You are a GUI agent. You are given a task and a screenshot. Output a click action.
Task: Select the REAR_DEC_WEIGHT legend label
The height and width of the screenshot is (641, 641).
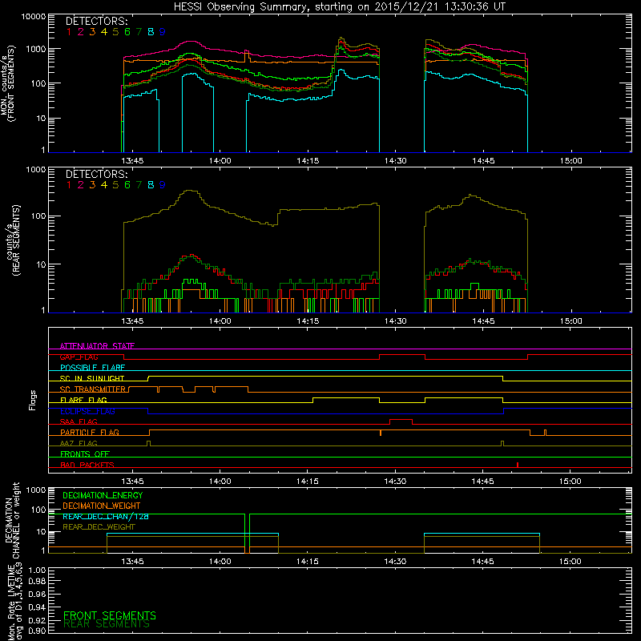[x=99, y=527]
